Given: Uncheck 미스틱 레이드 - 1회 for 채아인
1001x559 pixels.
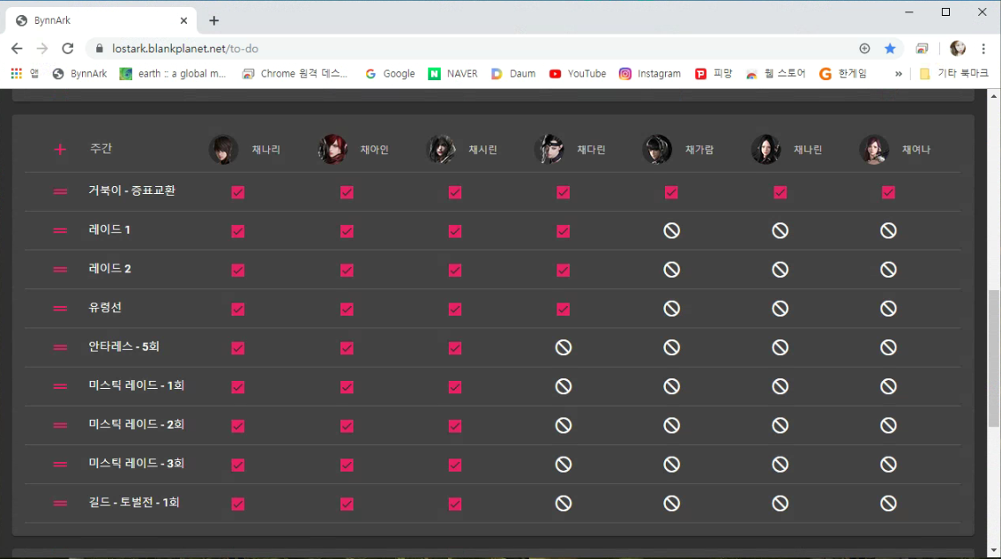Looking at the screenshot, I should coord(347,387).
